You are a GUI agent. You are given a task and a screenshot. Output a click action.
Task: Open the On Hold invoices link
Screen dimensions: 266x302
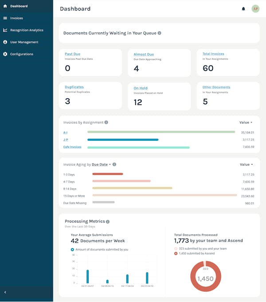click(x=141, y=88)
